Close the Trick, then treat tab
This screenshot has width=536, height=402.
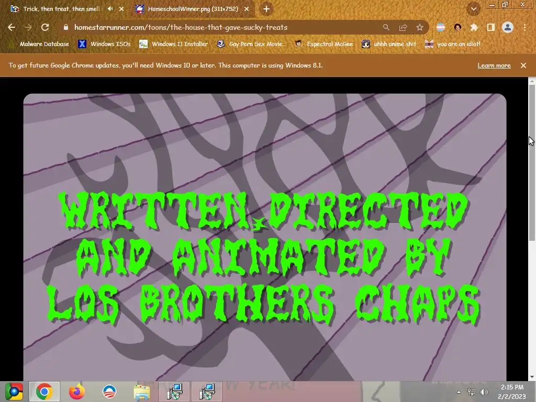[x=121, y=9]
